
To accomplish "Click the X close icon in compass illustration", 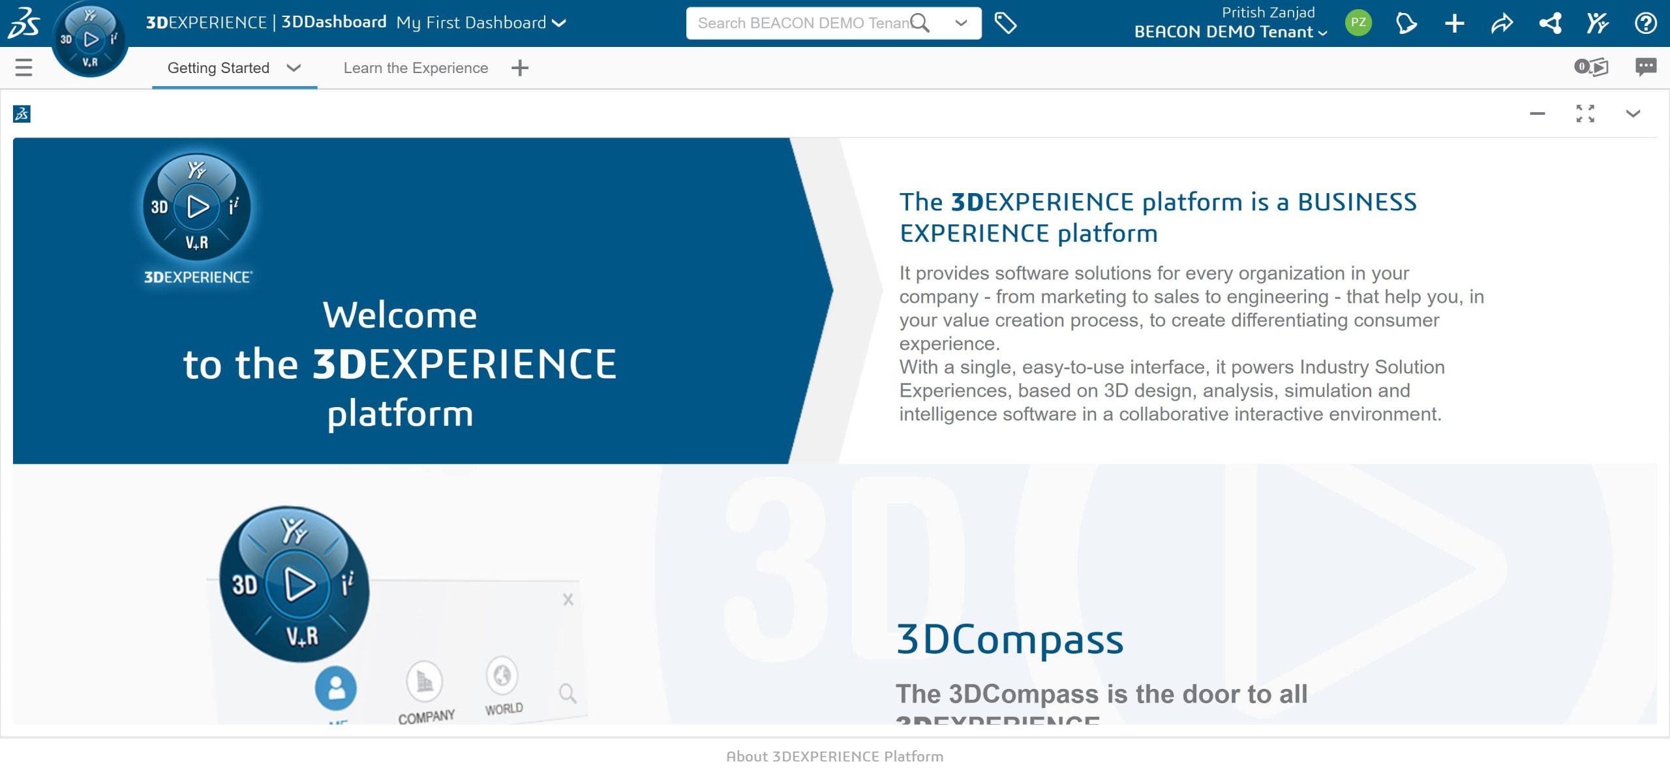I will (568, 600).
